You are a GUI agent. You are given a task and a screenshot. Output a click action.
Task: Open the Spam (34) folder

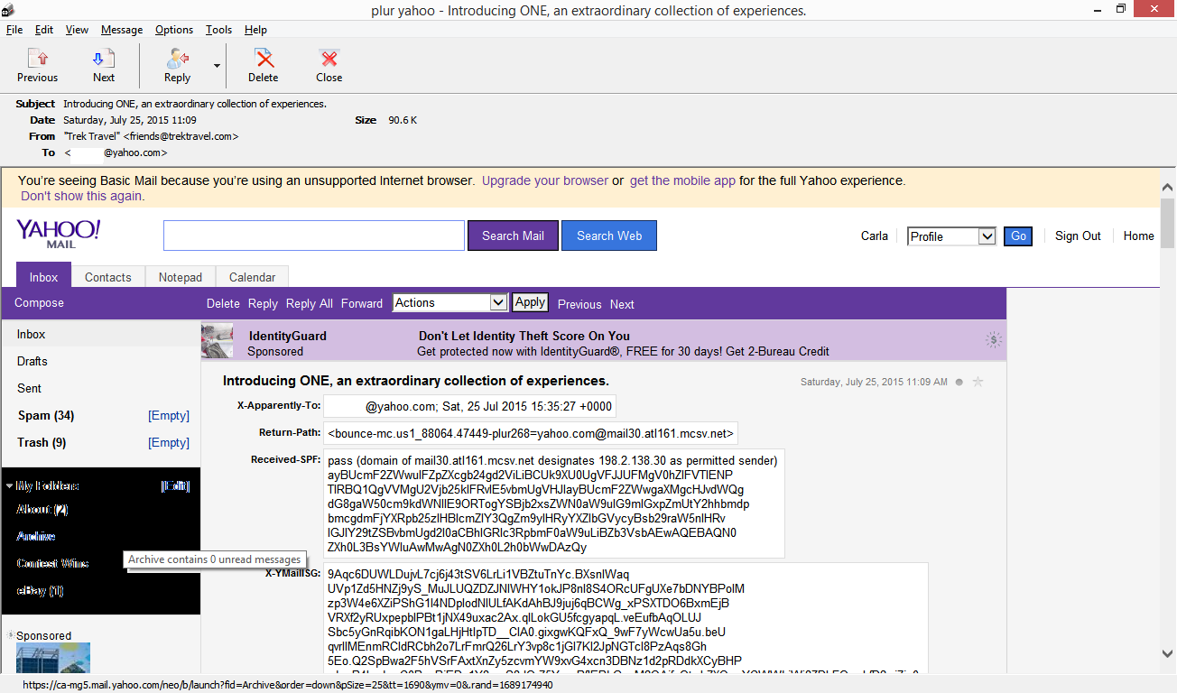point(46,416)
